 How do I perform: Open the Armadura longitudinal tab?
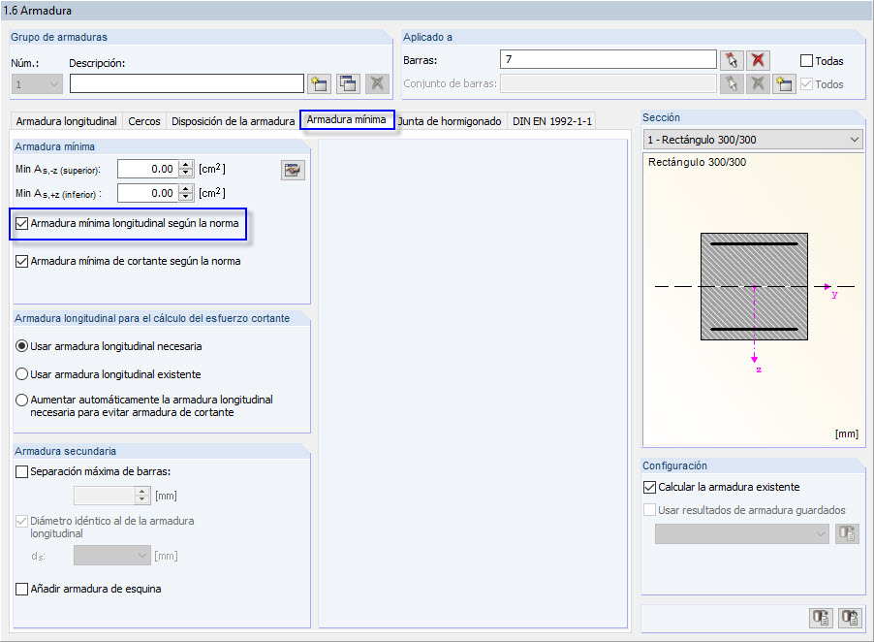click(66, 121)
